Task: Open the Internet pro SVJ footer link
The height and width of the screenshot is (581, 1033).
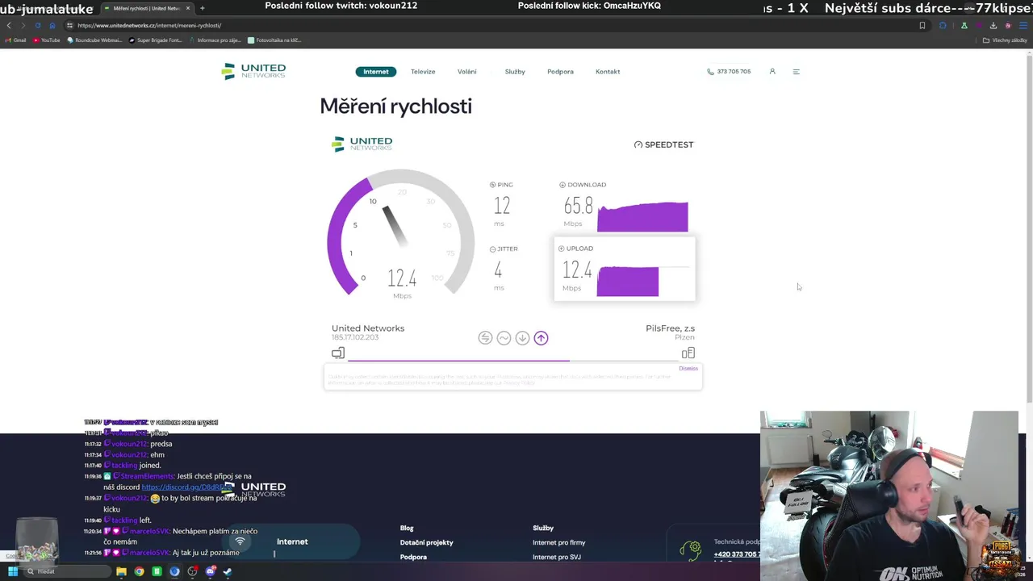Action: click(x=556, y=557)
